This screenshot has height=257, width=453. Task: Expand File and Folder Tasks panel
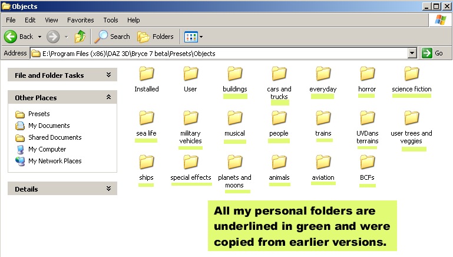(108, 75)
